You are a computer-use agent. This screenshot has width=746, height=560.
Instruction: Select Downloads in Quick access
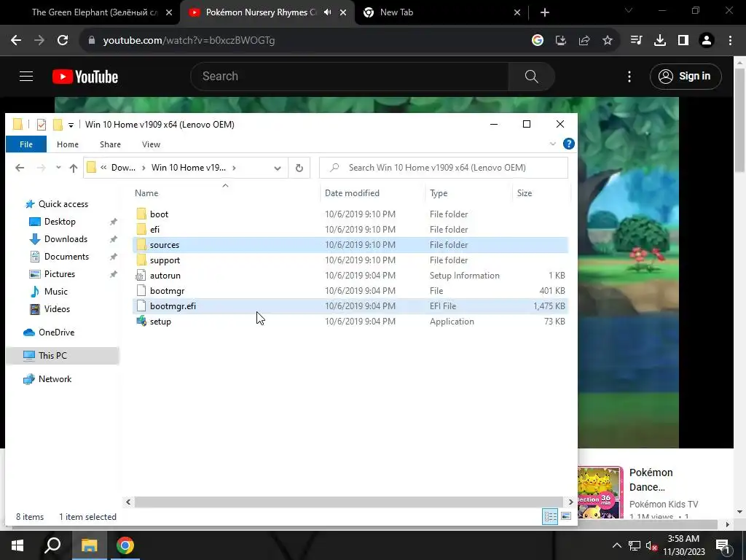[66, 239]
